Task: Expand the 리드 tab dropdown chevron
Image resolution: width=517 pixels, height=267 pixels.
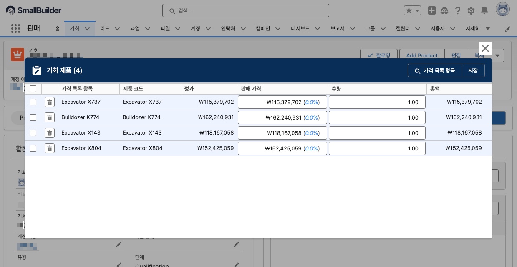Action: click(x=117, y=29)
